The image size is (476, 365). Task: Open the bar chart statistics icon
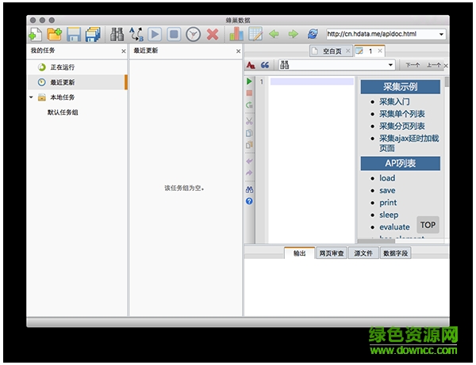(236, 34)
